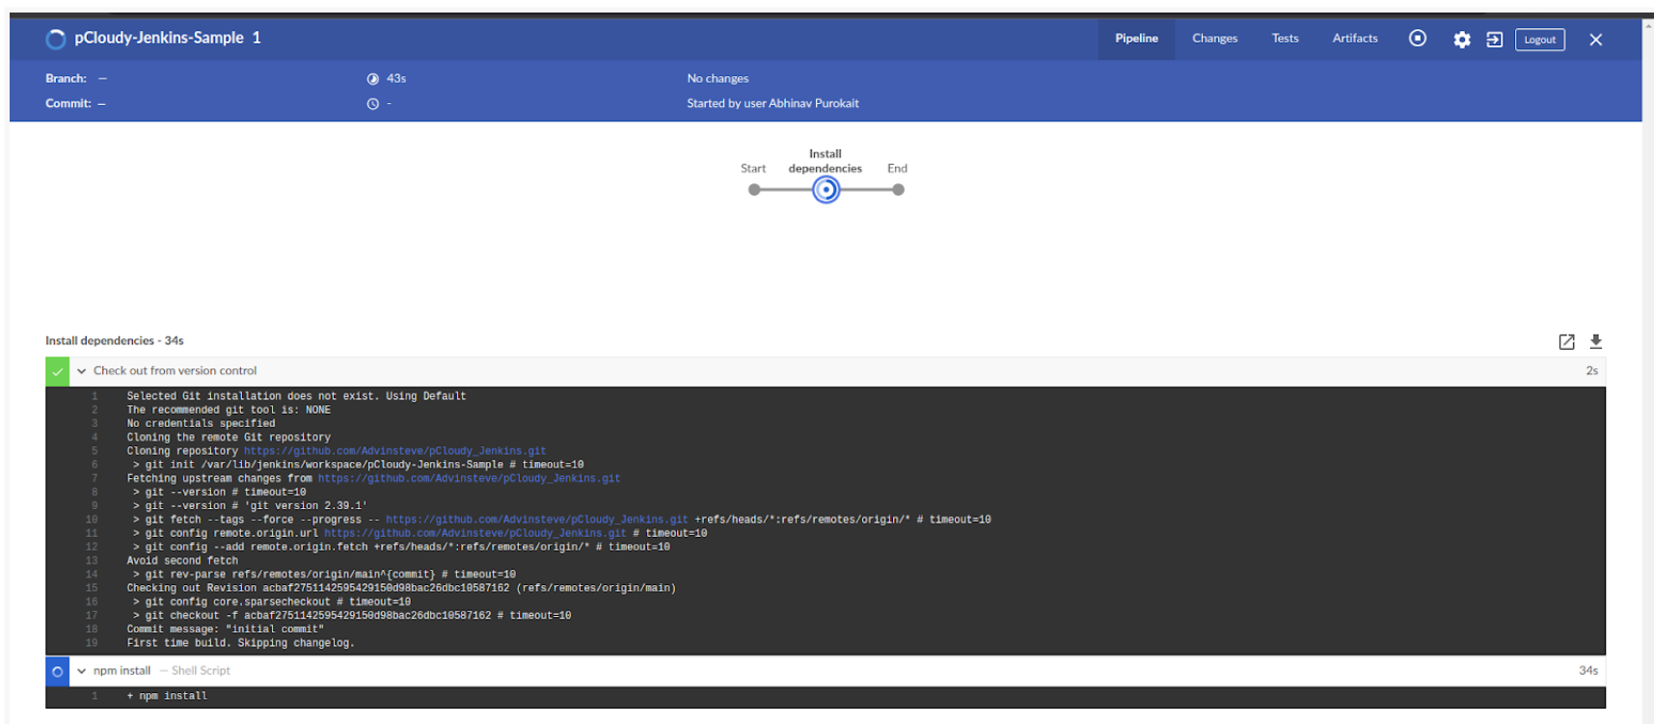
Task: Download the complete log file
Action: click(x=1595, y=341)
